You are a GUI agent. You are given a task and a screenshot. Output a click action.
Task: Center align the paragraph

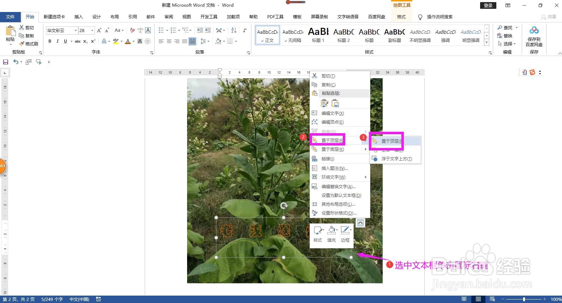point(169,41)
